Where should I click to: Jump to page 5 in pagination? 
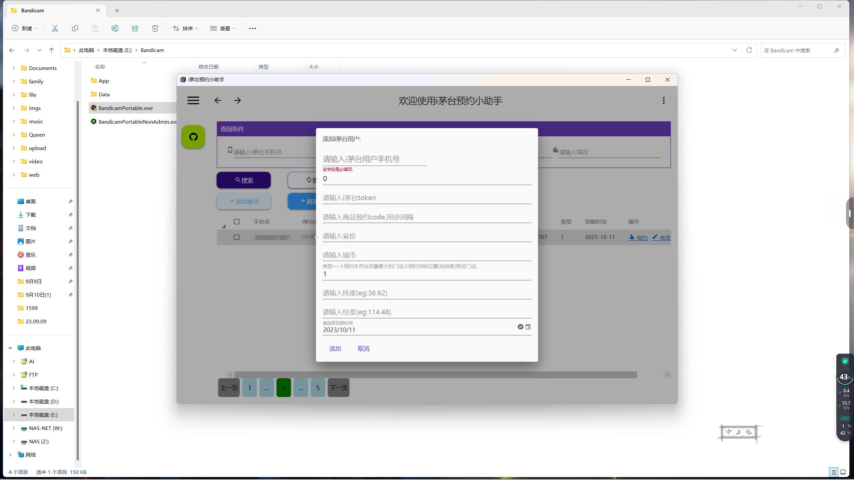point(318,388)
